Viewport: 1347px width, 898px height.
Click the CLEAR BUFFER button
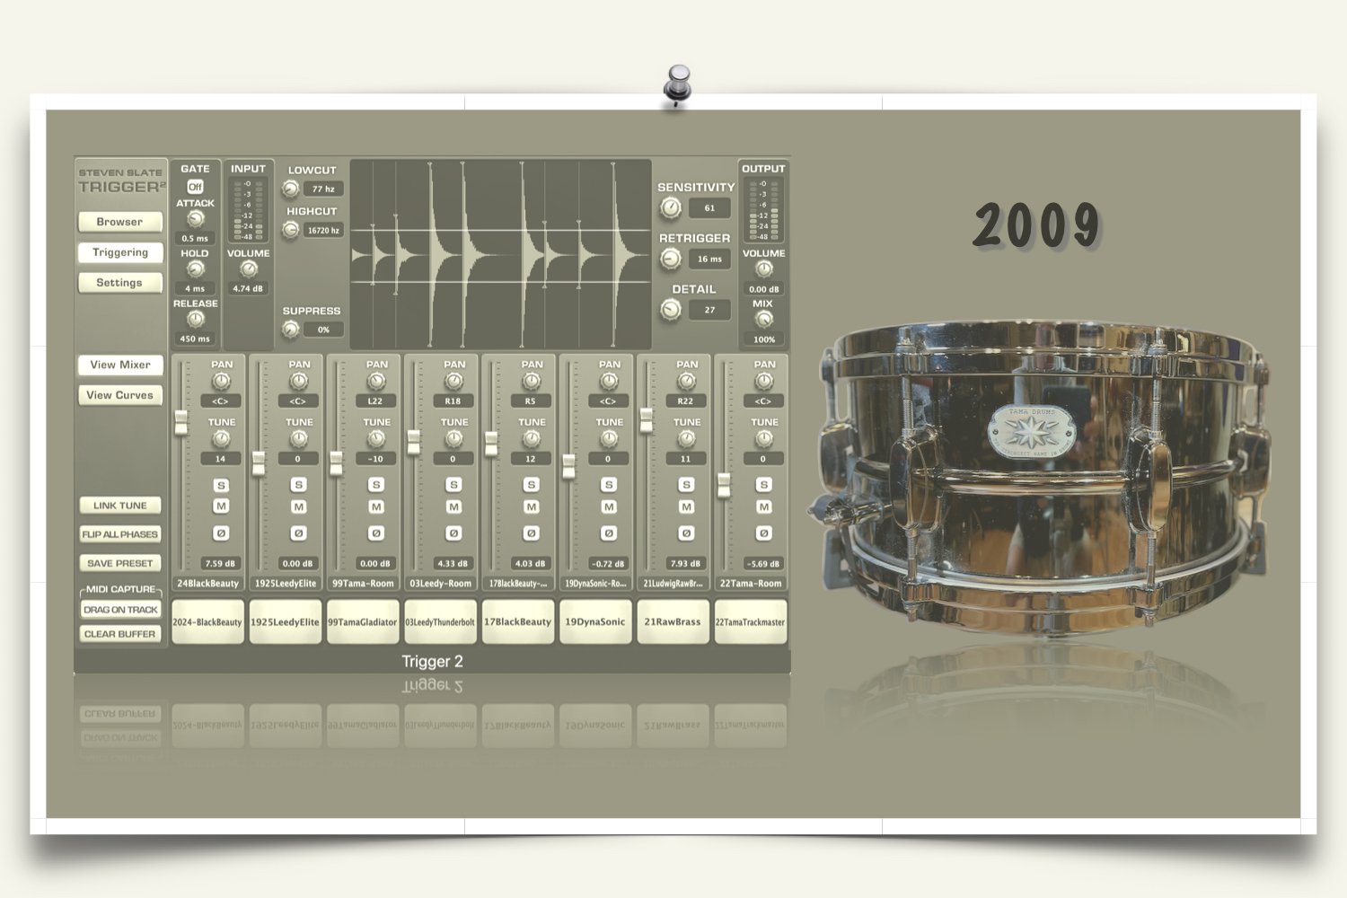pyautogui.click(x=120, y=634)
